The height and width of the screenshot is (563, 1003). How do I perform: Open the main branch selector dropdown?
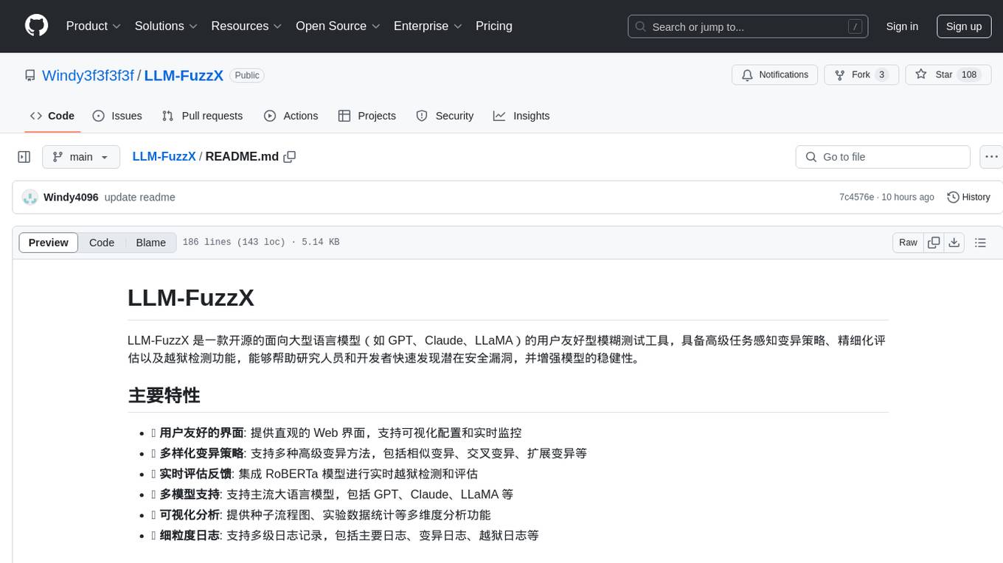click(x=81, y=157)
